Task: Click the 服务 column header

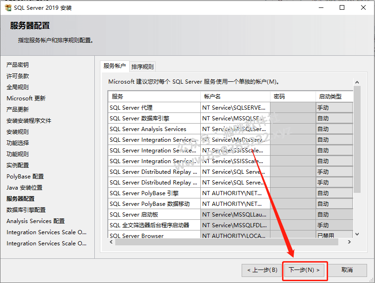Action: 154,97
